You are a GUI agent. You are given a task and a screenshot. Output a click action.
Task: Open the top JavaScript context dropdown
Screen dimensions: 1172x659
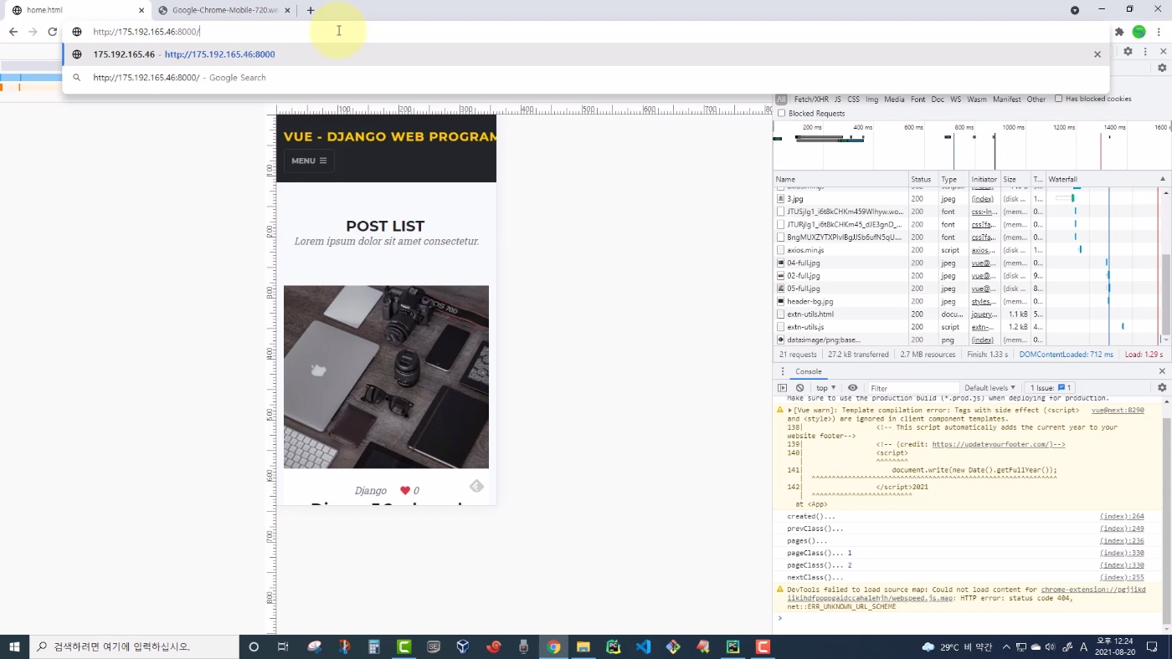826,388
